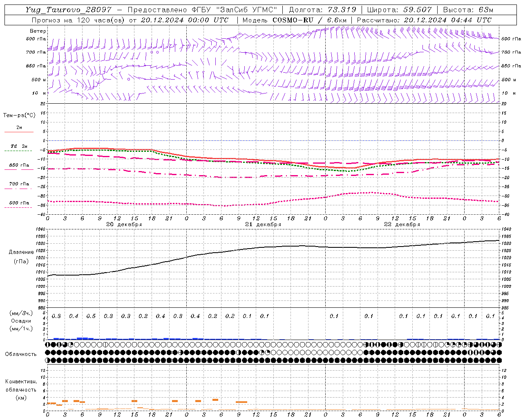Select the Тем-ра(°C) panel label

pos(19,116)
